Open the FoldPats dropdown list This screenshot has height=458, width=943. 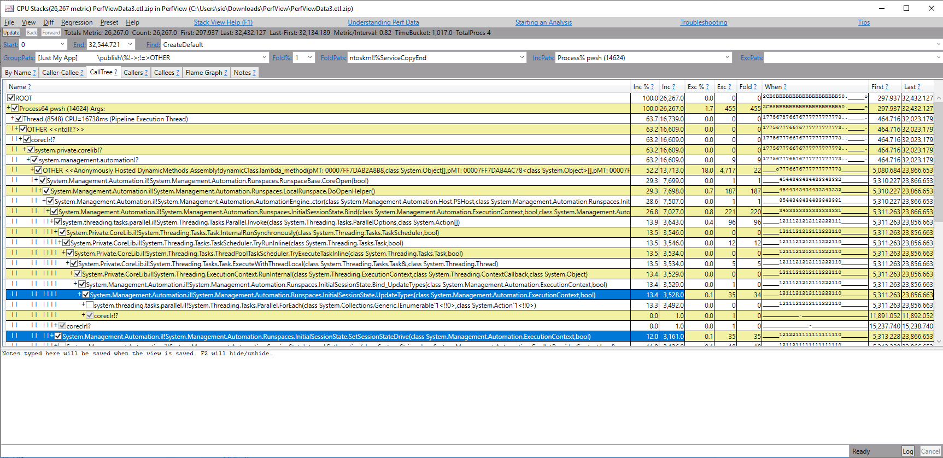click(x=522, y=57)
